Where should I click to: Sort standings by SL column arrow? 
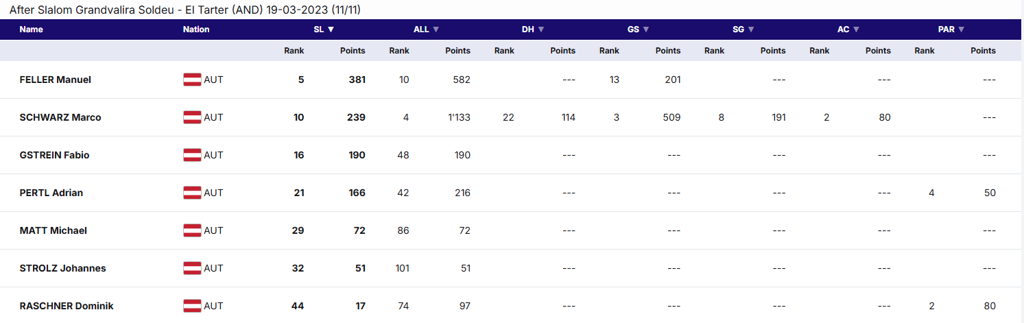[331, 29]
